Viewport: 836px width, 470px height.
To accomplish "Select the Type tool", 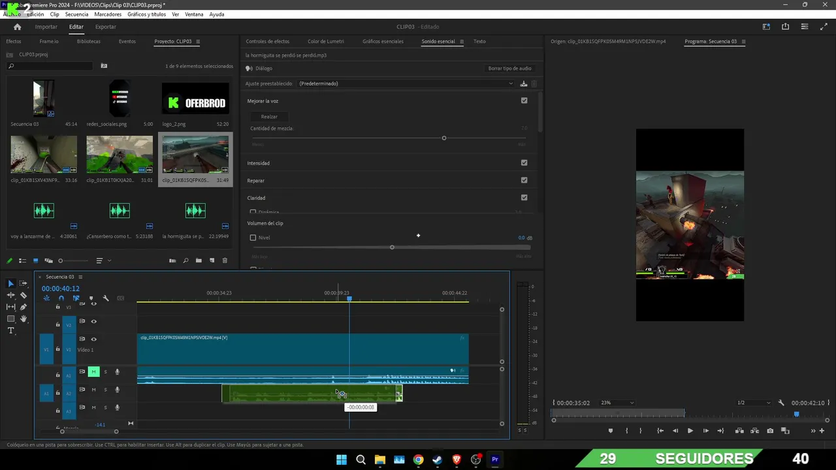I will pyautogui.click(x=10, y=331).
